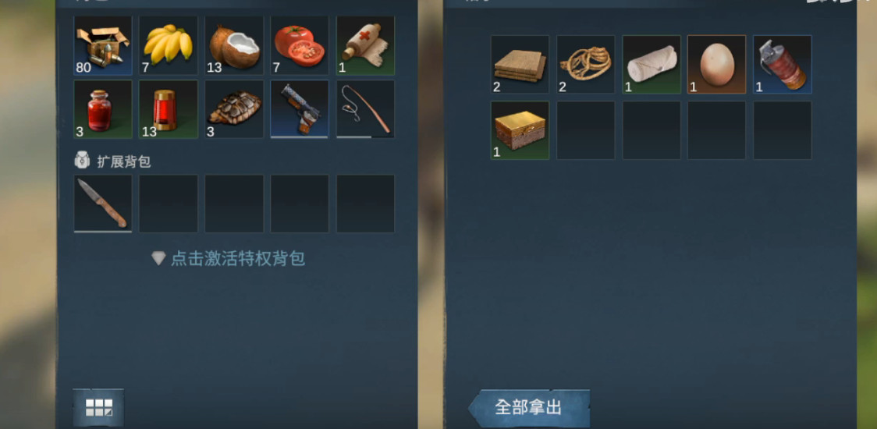This screenshot has height=429, width=877.
Task: Take the wooden planks from the chest
Action: coord(520,64)
